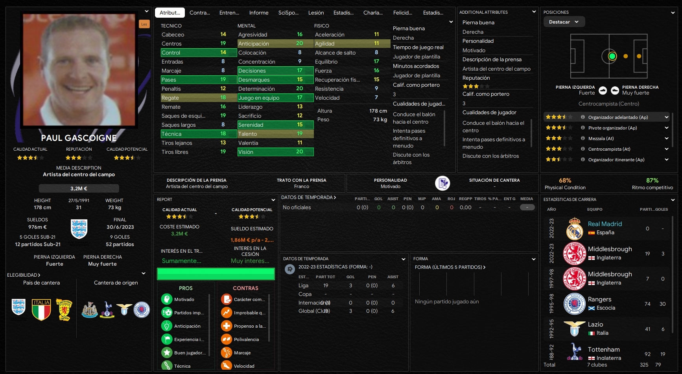The image size is (682, 374).
Task: Click the medical cross icon beside Propenso a la...
Action: 227,326
